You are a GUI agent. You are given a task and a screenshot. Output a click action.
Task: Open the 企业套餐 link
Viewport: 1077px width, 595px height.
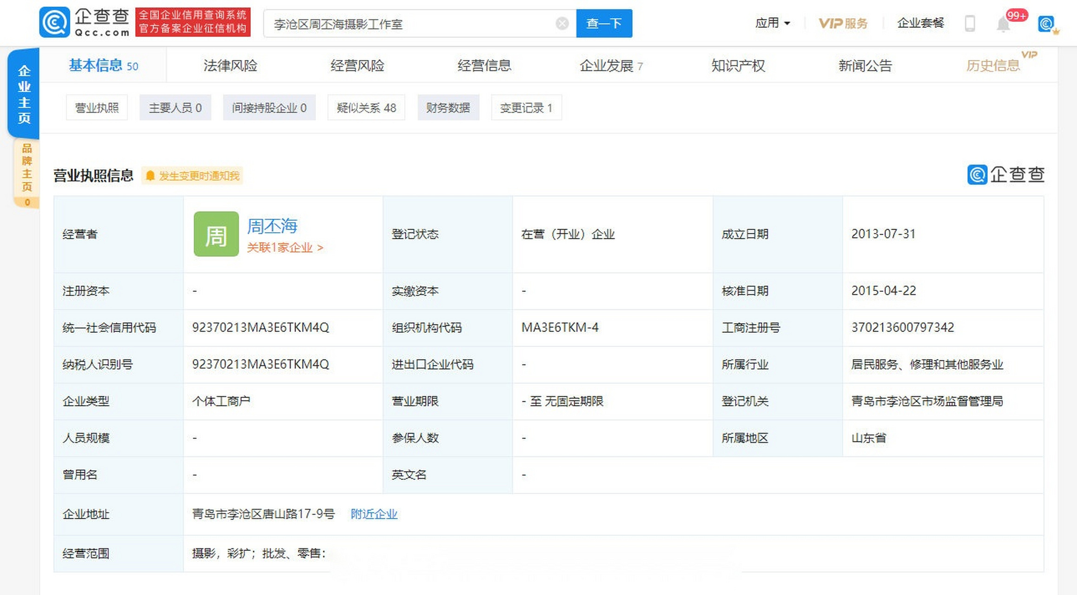920,23
